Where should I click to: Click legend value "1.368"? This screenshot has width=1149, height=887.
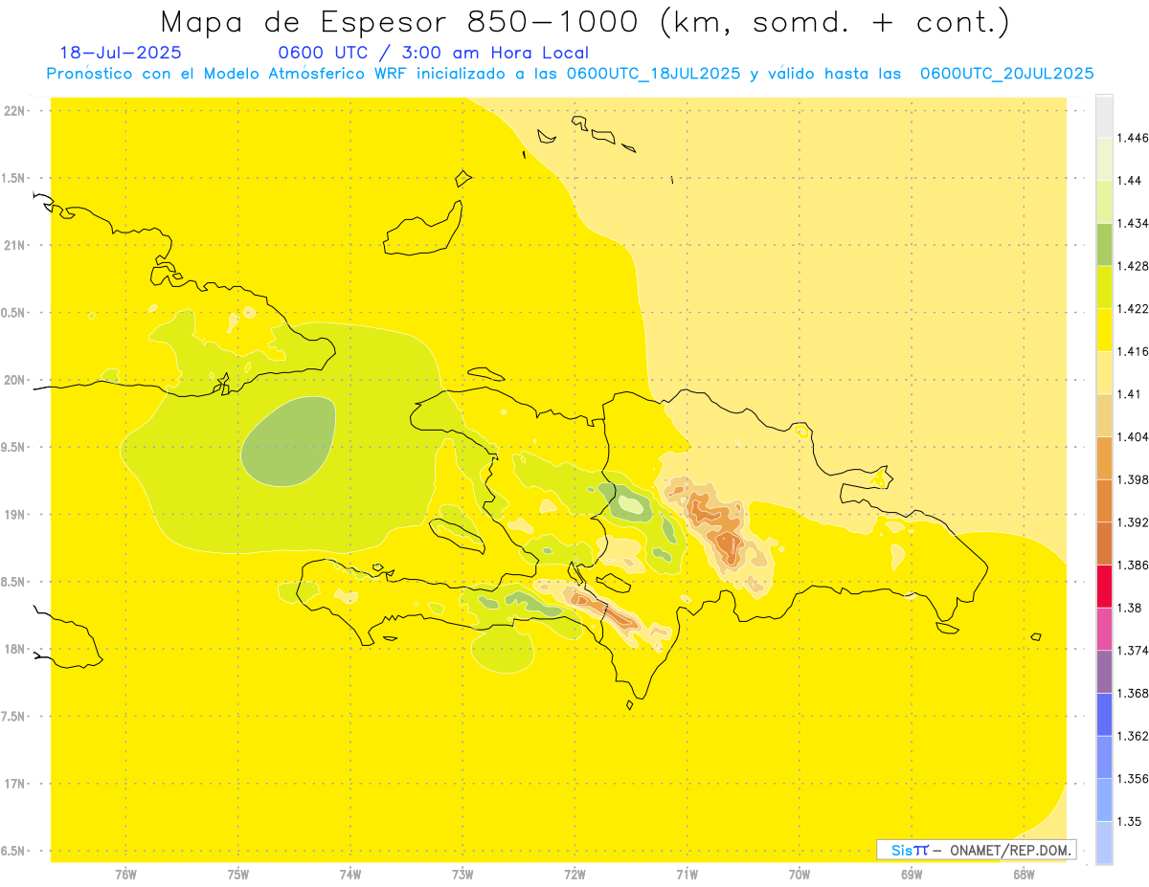coord(1135,694)
